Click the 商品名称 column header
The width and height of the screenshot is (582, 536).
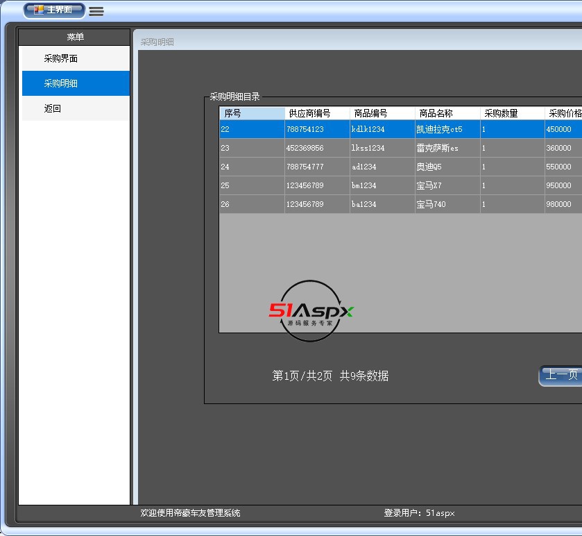click(447, 113)
